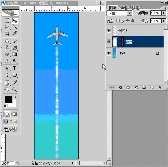Reset to default foreground and background colors
168x167 pixels.
tap(5, 106)
